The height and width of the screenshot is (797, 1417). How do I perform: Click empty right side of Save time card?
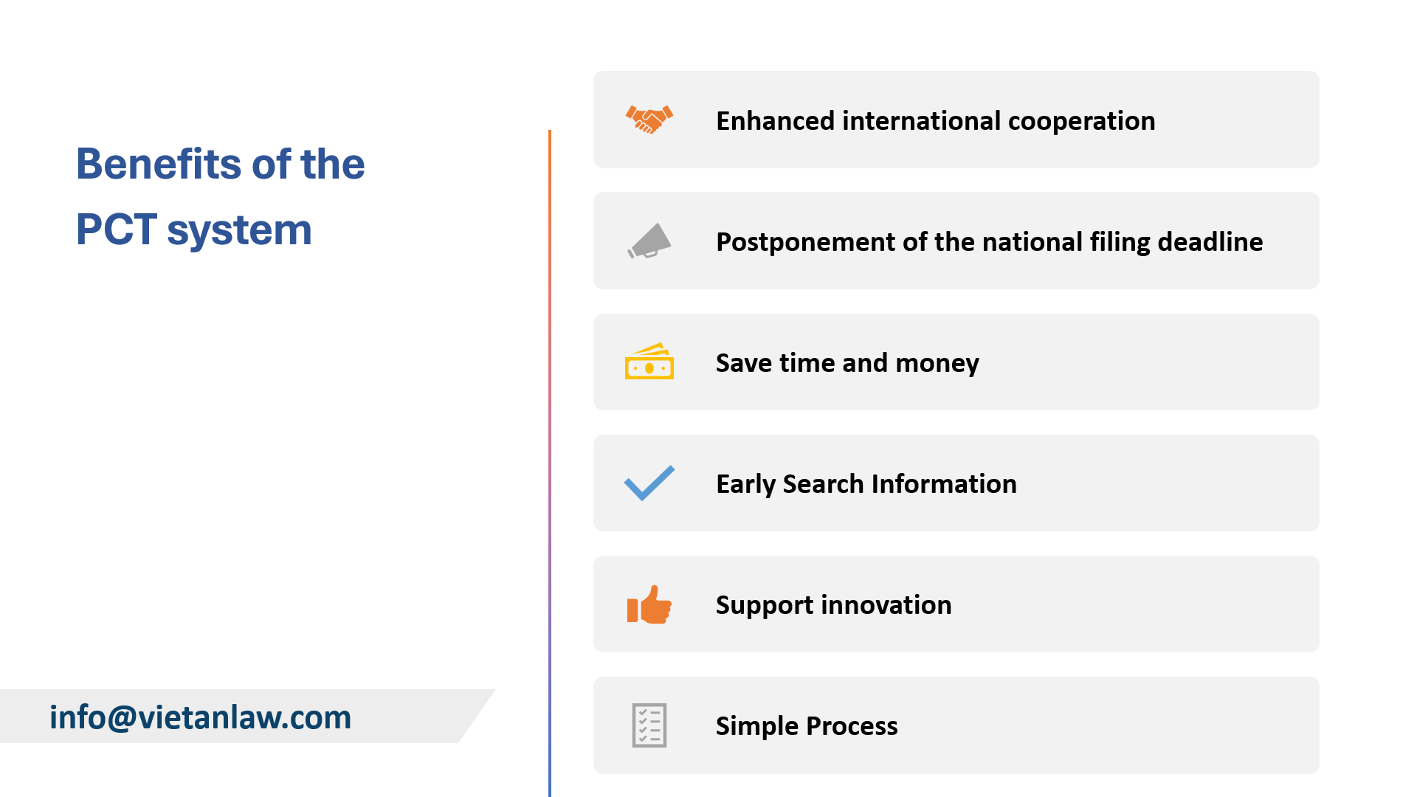[1181, 362]
